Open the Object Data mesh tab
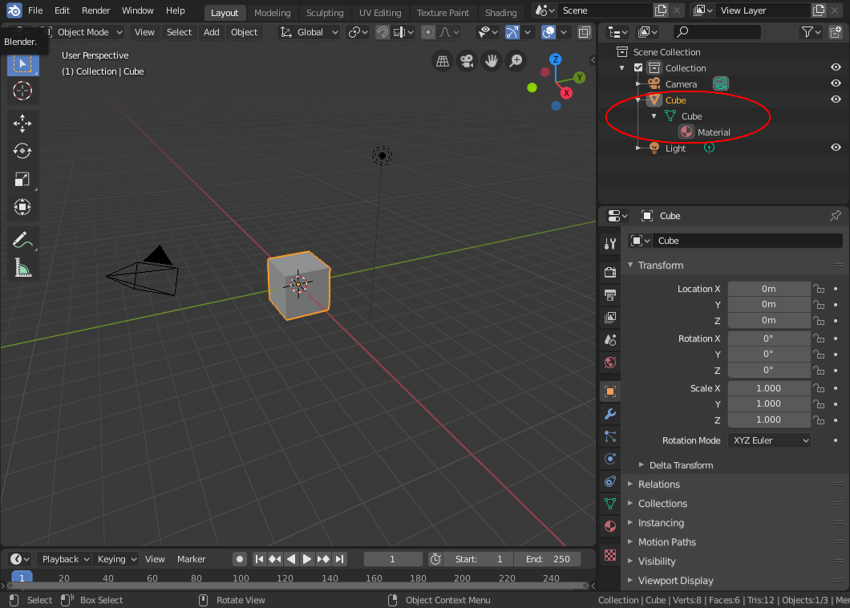850x608 pixels. 610,504
